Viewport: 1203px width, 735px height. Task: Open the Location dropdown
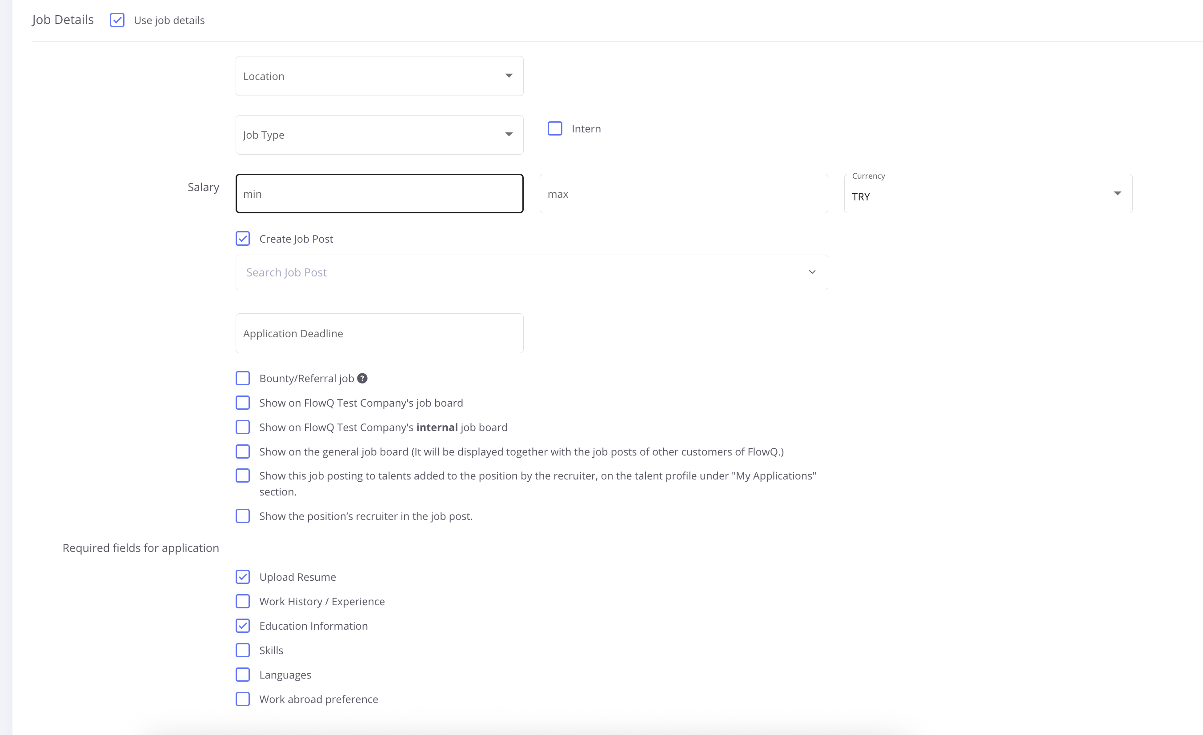pyautogui.click(x=379, y=76)
